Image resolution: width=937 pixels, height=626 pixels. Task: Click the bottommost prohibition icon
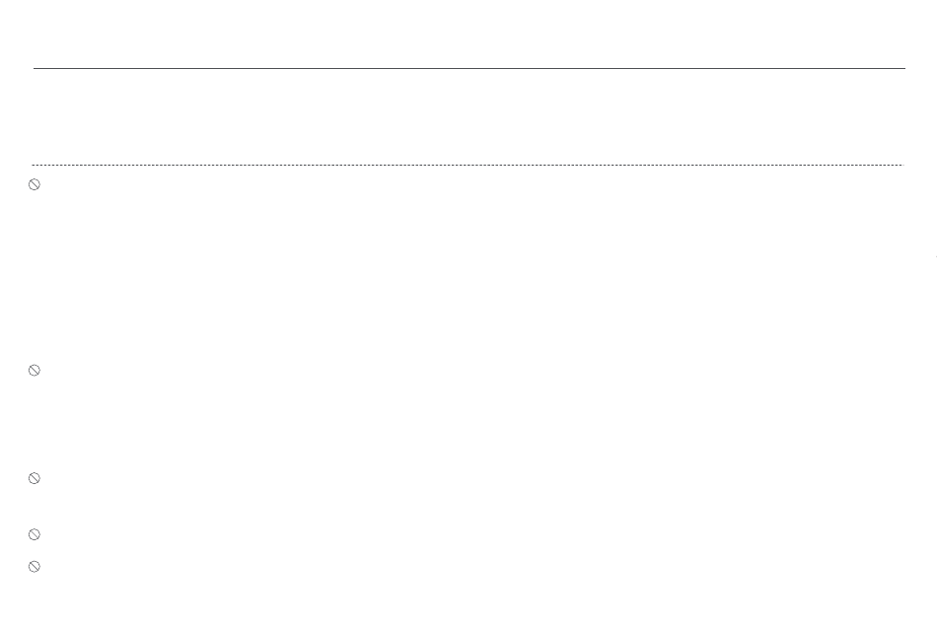pos(35,566)
